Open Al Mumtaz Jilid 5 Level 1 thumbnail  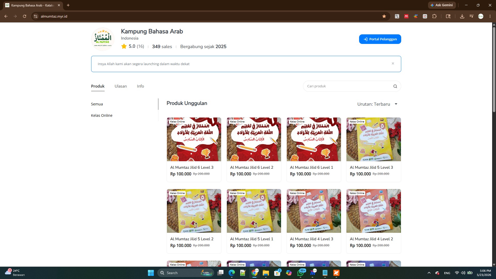254,211
